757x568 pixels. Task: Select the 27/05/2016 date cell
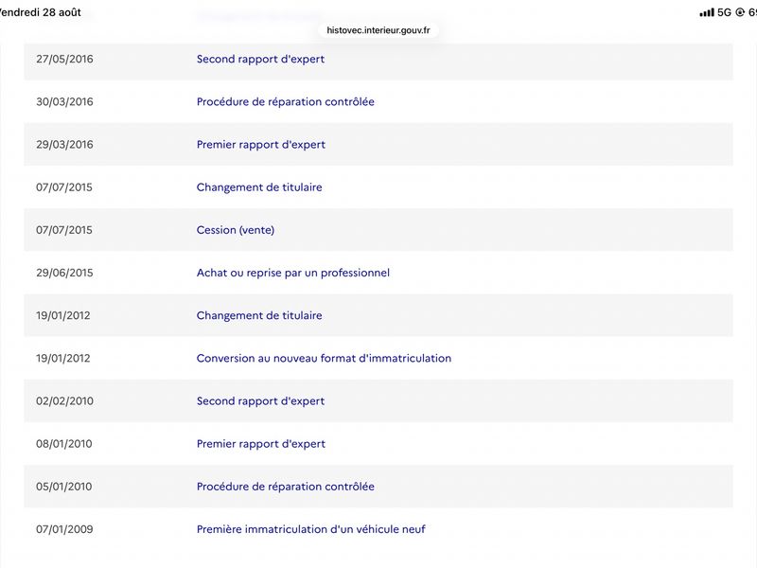coord(64,59)
